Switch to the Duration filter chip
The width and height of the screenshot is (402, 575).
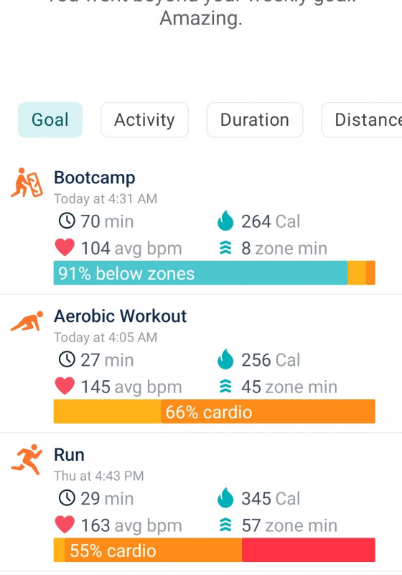point(255,120)
